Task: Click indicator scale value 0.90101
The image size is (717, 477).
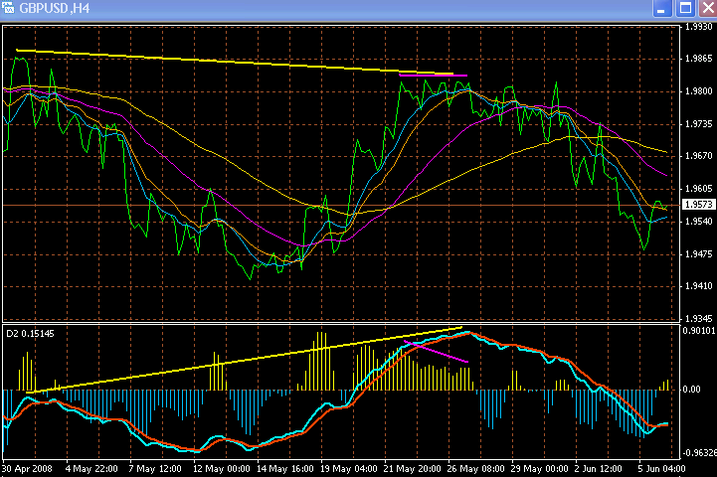Action: coord(699,330)
